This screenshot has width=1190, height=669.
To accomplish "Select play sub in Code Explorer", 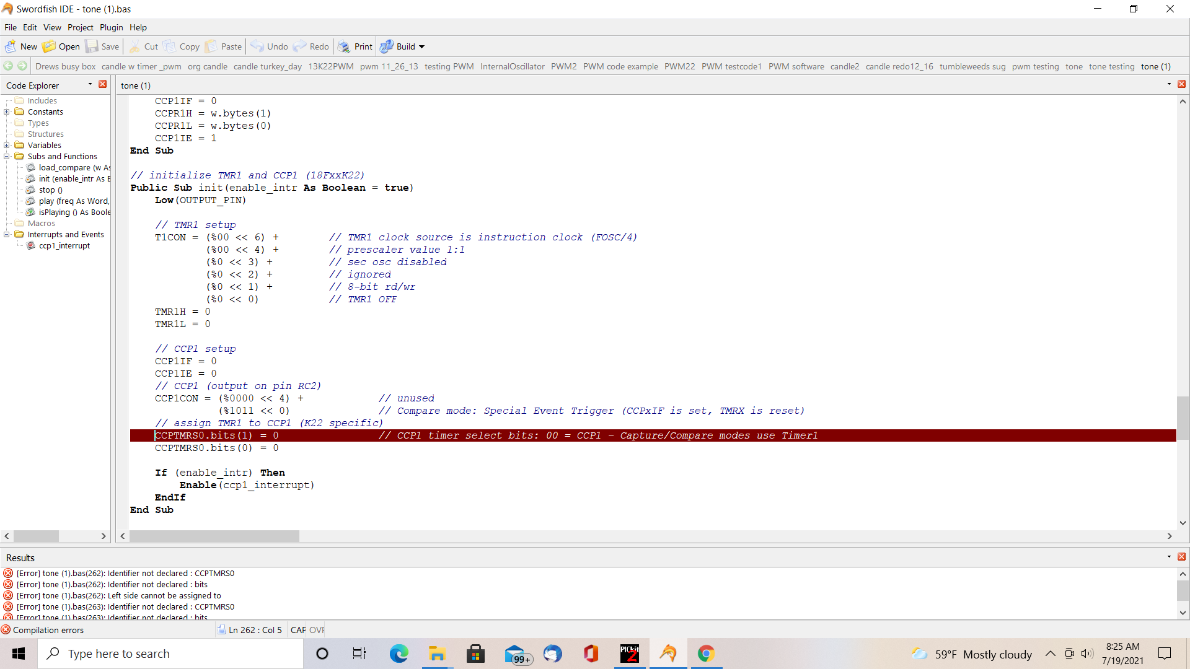I will [x=74, y=201].
